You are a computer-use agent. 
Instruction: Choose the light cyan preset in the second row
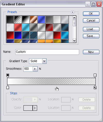(x=26, y=27)
